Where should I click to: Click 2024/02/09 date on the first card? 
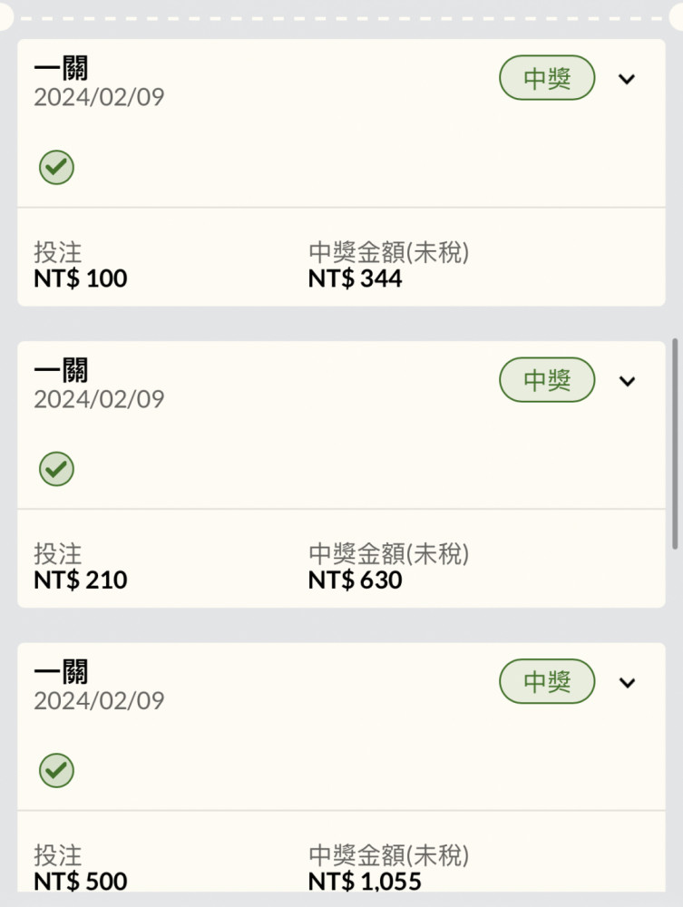99,97
